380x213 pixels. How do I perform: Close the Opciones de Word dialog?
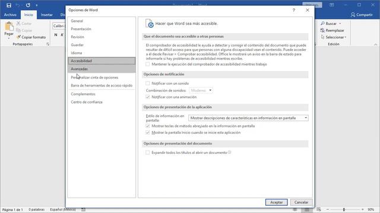click(308, 10)
